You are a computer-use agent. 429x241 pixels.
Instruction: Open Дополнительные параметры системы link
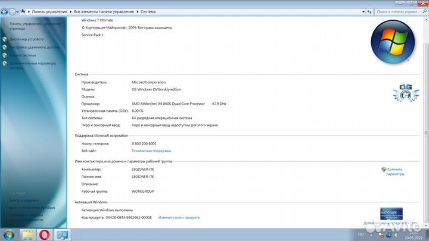point(33,65)
